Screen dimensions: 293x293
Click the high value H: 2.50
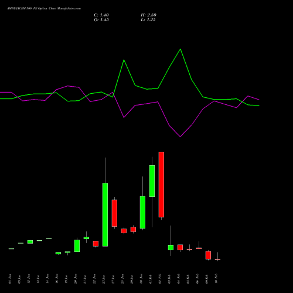point(148,15)
